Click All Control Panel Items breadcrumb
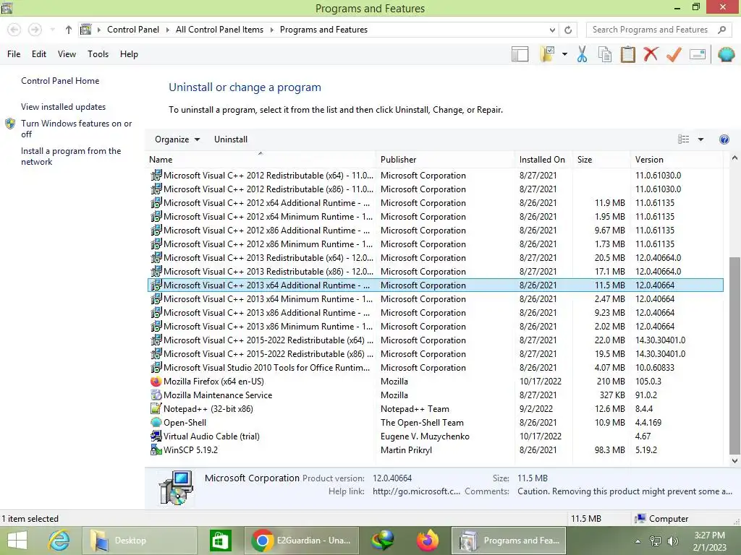This screenshot has width=741, height=555. pos(219,30)
